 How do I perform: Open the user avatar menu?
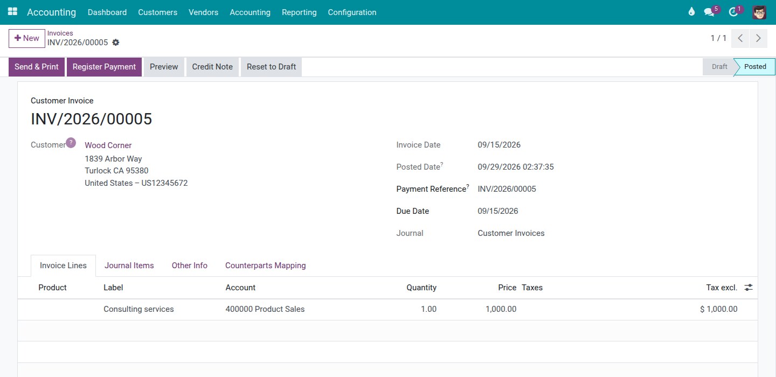coord(759,12)
